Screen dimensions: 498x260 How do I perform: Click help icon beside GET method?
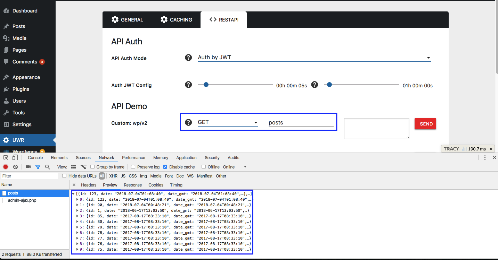[x=188, y=122]
